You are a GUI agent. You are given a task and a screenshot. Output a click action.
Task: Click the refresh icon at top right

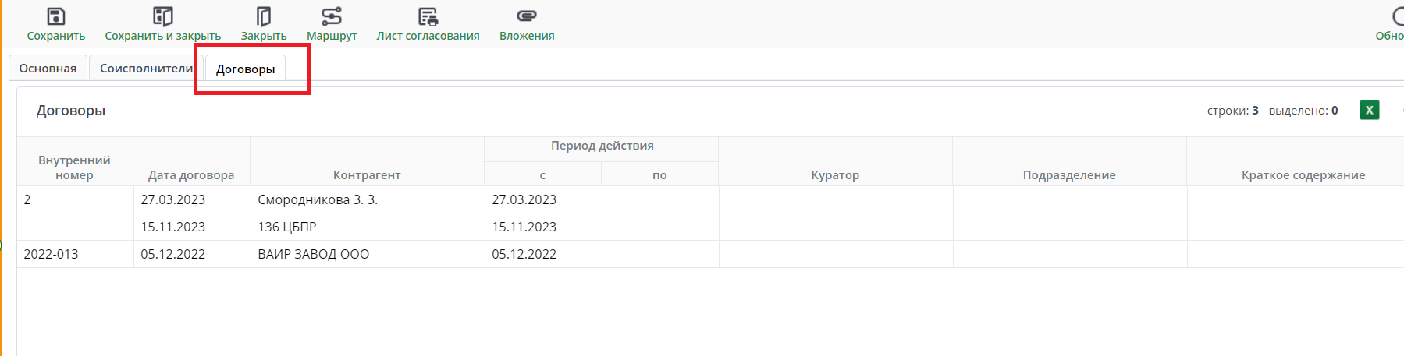(x=1399, y=16)
